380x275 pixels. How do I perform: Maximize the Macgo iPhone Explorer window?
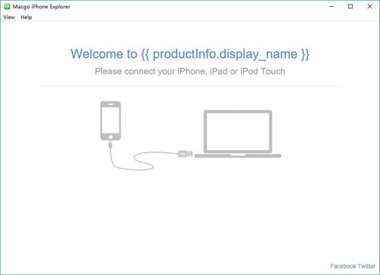pyautogui.click(x=350, y=6)
